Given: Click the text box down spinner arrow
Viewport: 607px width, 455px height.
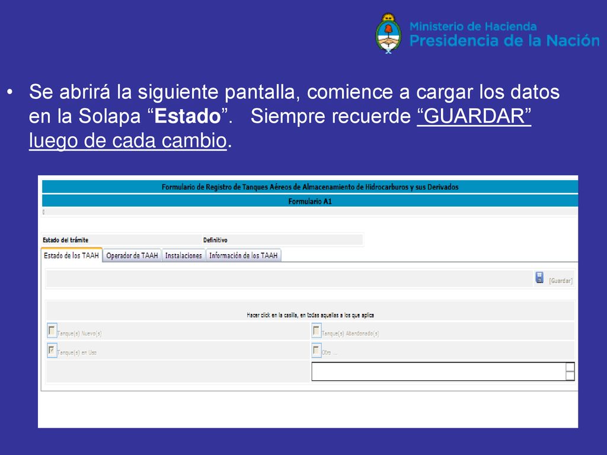Looking at the screenshot, I should point(570,376).
